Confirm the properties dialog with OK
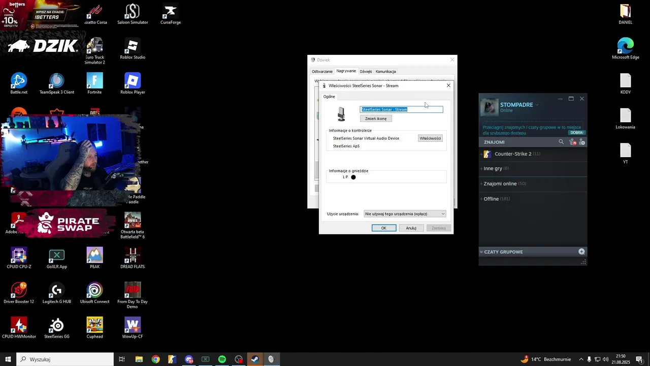Screen dimensions: 650x366 pyautogui.click(x=384, y=228)
